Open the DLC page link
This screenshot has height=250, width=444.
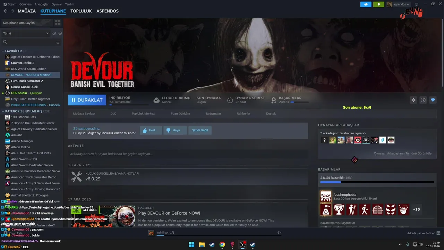(x=113, y=114)
